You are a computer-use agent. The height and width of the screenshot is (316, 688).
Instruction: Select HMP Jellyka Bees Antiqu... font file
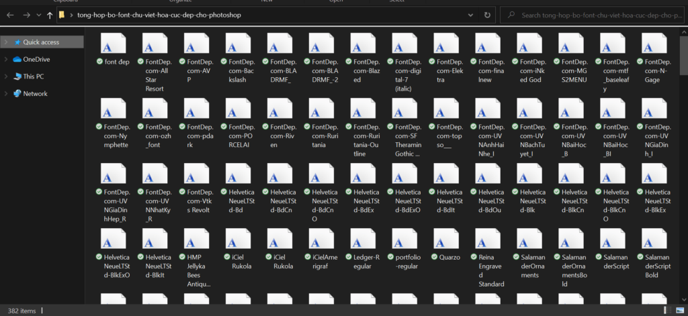[196, 257]
